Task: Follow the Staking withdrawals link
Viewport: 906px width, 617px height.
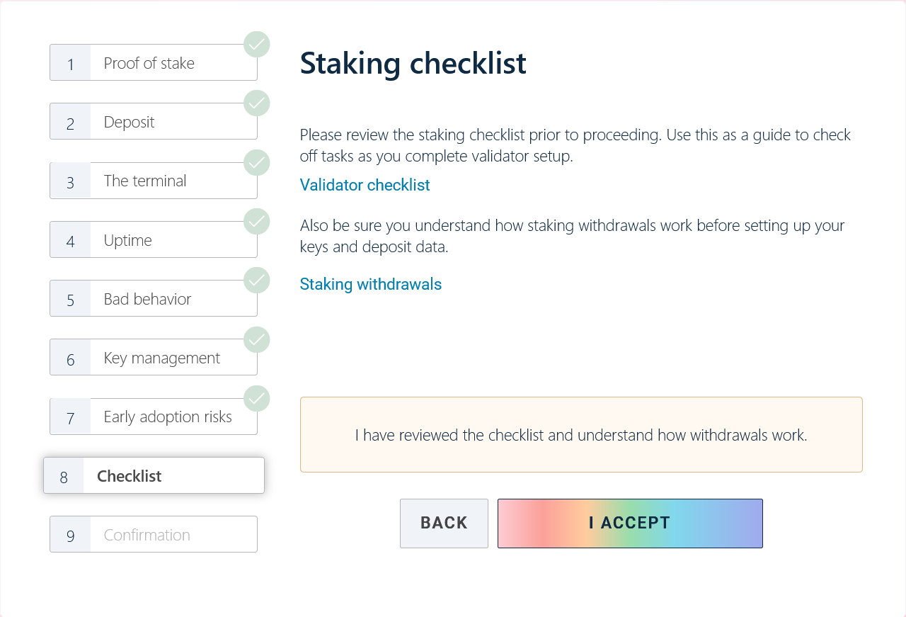Action: (x=370, y=285)
